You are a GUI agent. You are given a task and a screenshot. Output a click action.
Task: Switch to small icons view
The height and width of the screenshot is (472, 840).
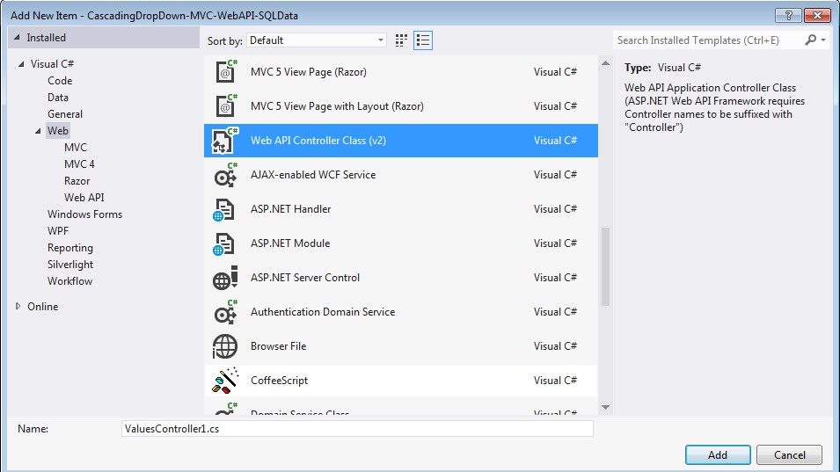(402, 40)
